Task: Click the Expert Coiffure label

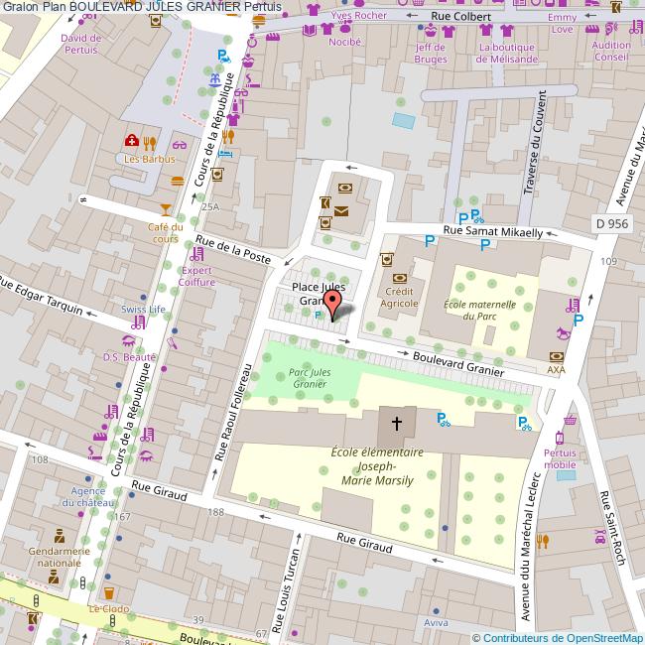Action: [196, 276]
